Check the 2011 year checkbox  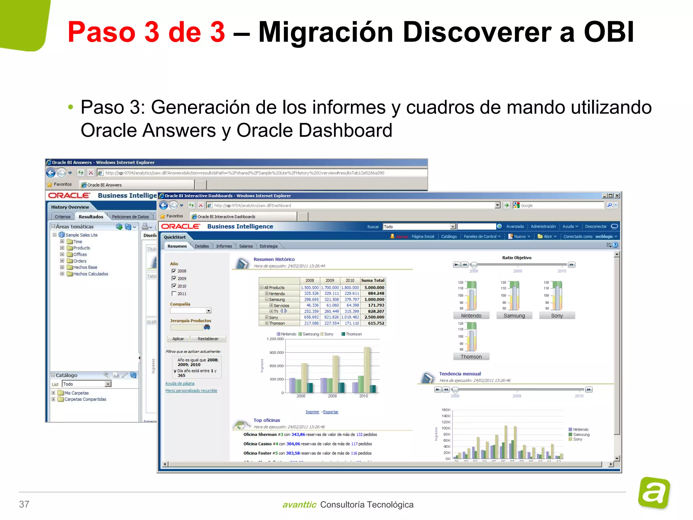[x=174, y=294]
